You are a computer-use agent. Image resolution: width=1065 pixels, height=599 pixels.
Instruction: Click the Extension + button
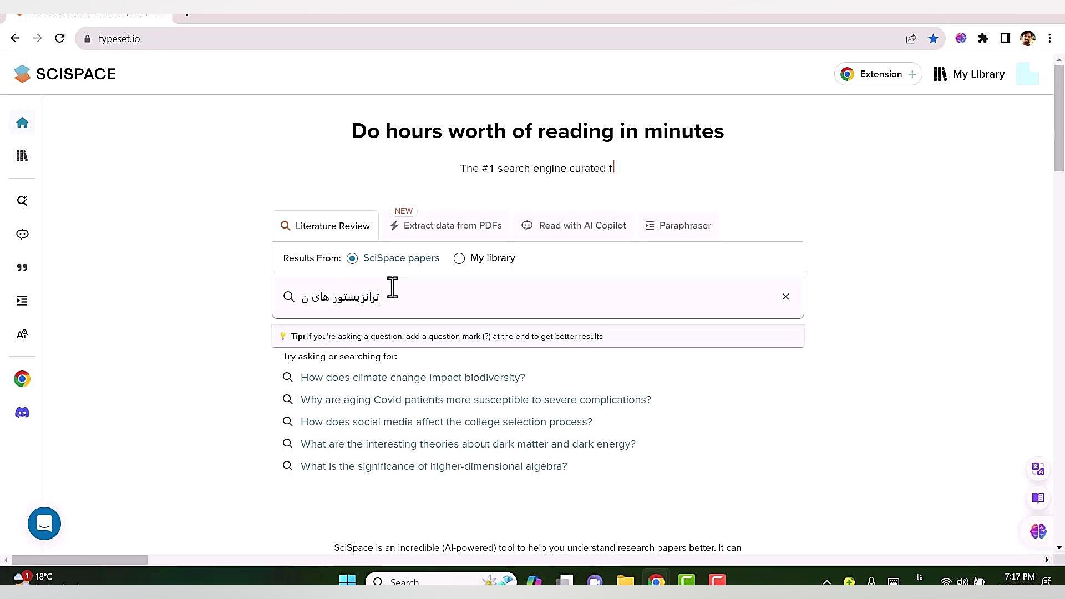[x=878, y=74]
